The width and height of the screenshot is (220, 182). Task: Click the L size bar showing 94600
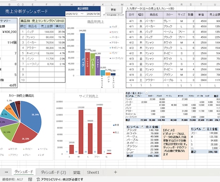click(x=90, y=138)
